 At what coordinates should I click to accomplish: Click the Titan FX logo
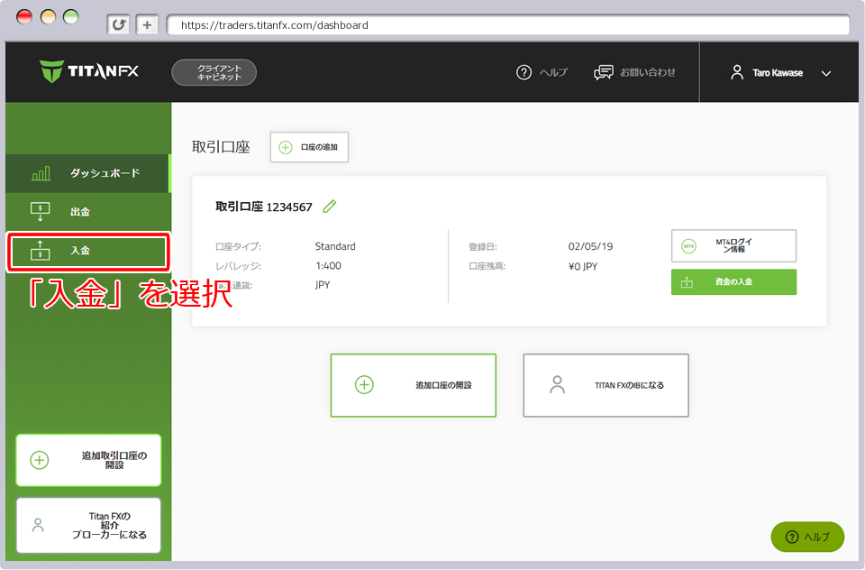pyautogui.click(x=89, y=72)
